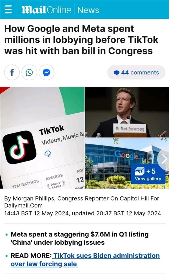Share article via WhatsApp
The width and height of the screenshot is (169, 274).
pyautogui.click(x=29, y=72)
